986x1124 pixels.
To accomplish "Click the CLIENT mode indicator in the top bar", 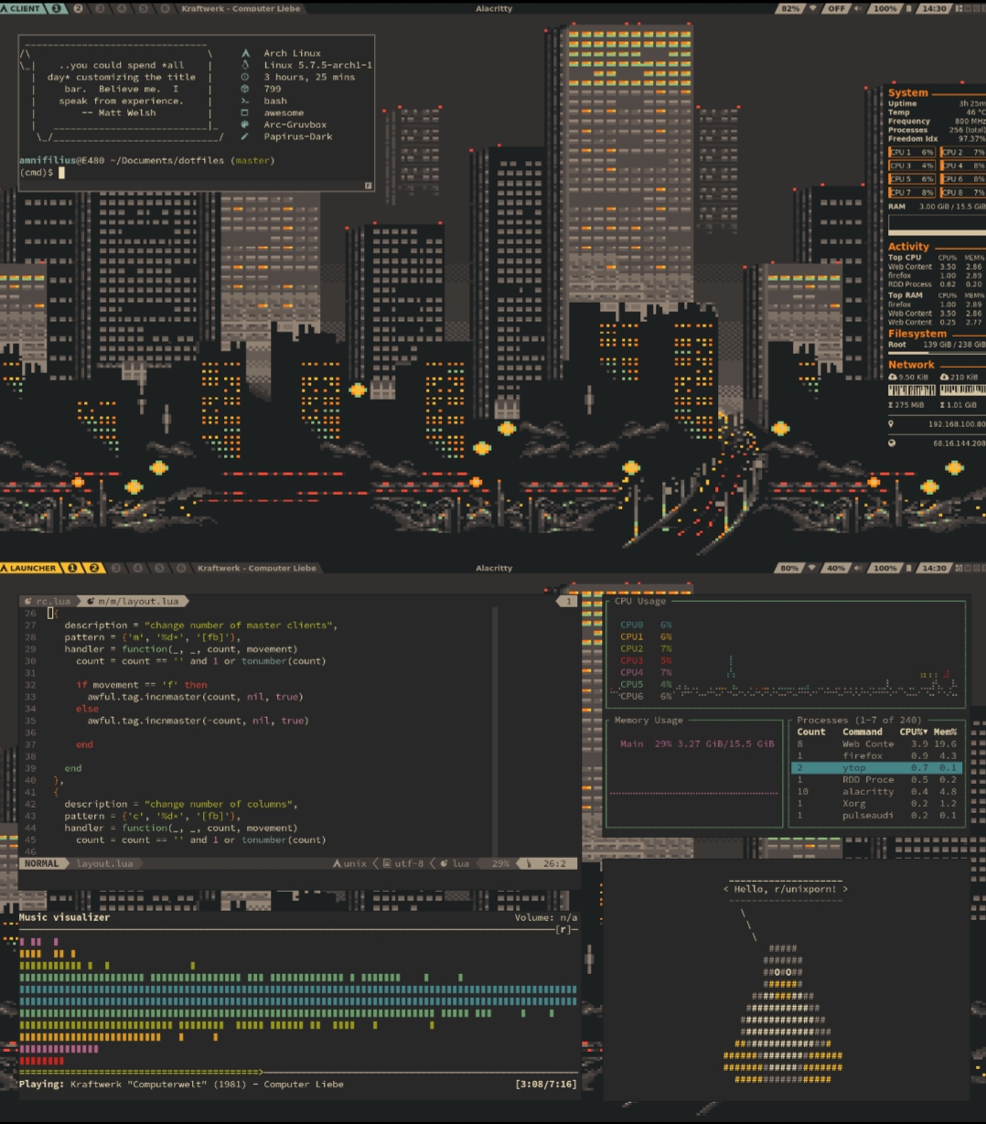I will pos(21,8).
